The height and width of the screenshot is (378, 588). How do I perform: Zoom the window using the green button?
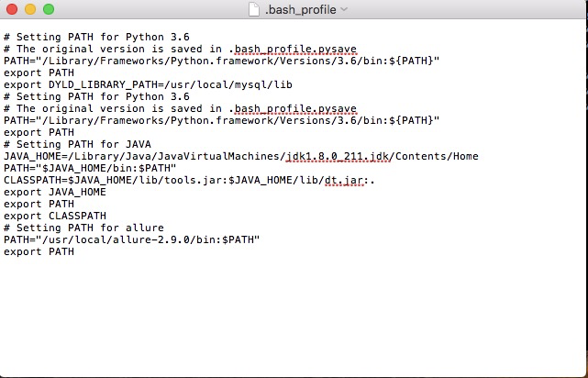tap(49, 9)
